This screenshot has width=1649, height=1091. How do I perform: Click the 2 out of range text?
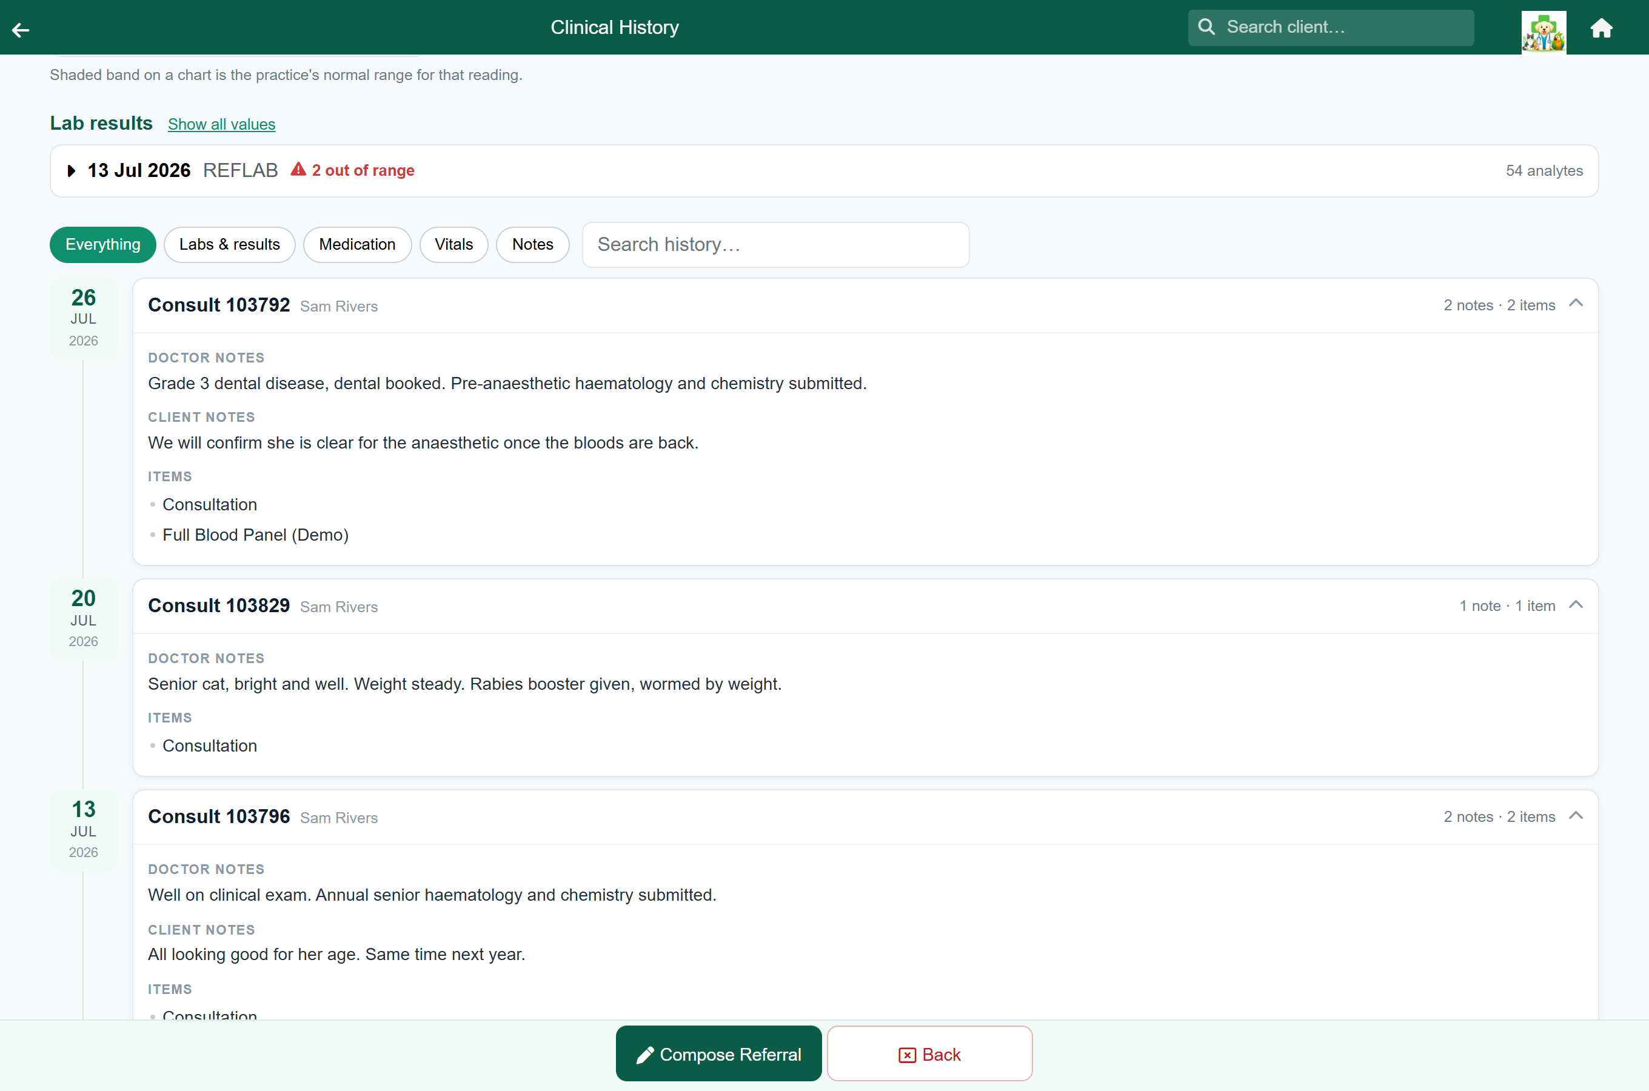(x=363, y=170)
